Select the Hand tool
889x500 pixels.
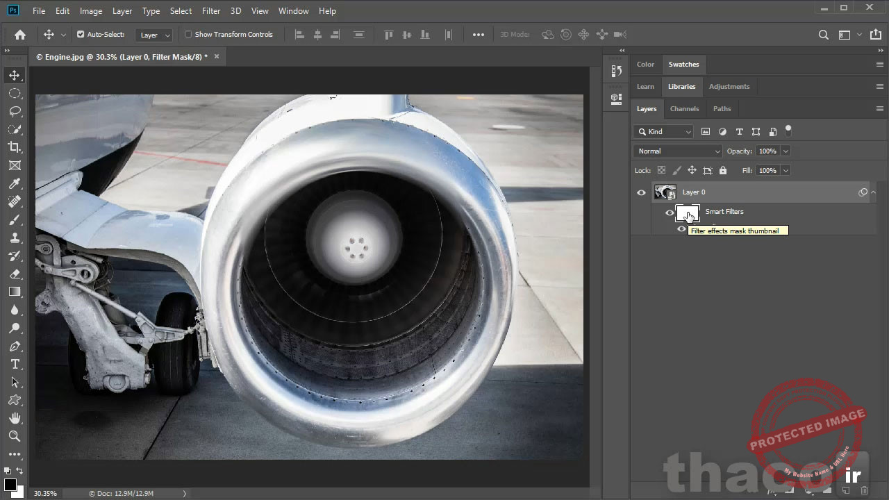(x=15, y=418)
